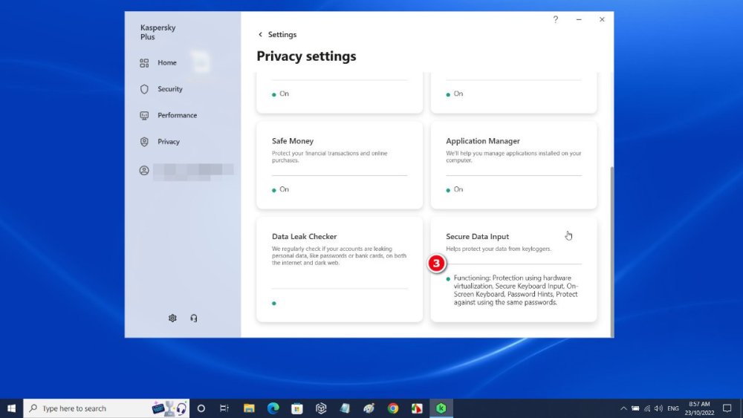Click the battery icon in the tray
Screen dimensions: 743x418
[635, 408]
